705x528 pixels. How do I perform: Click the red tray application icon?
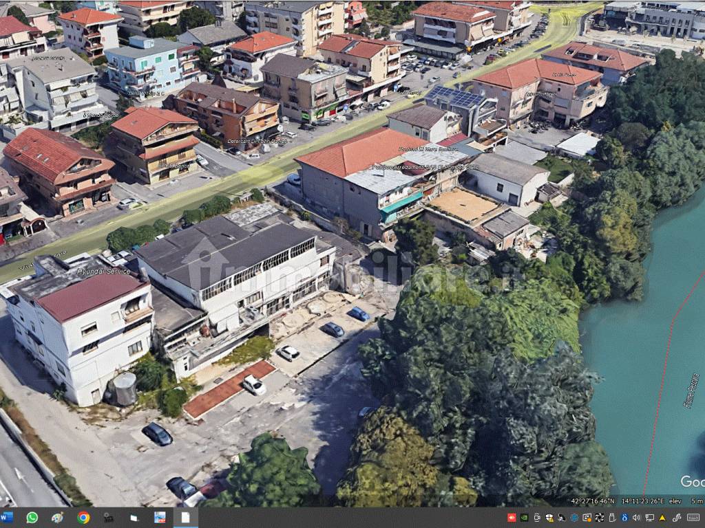coord(512,518)
